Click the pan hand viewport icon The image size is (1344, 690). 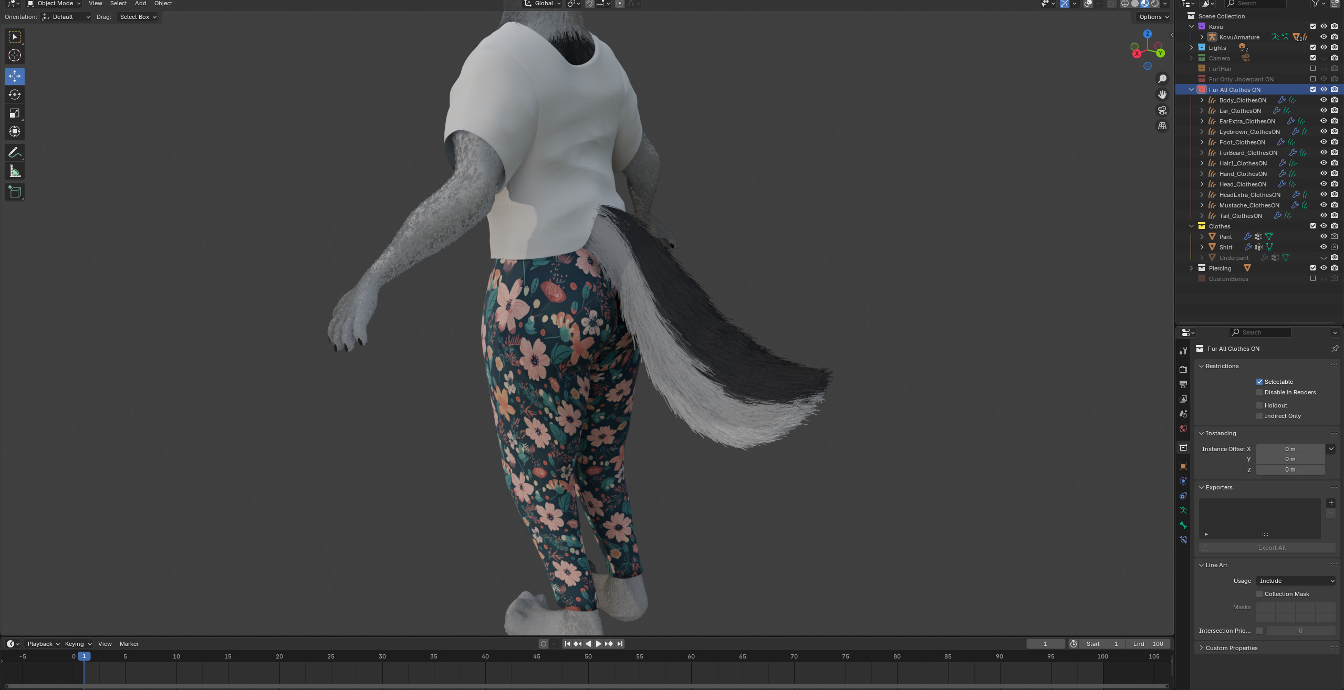(1162, 95)
